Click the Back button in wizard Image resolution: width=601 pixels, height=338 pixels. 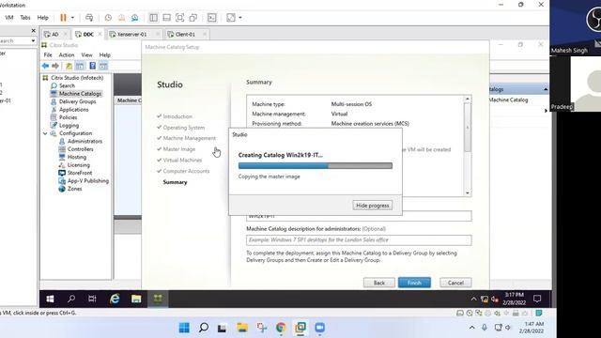(x=379, y=283)
